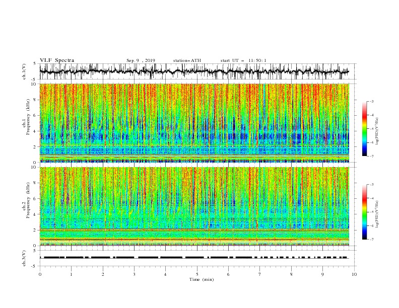Click inside the ch.1 spectrogram panel
The width and height of the screenshot is (399, 308).
click(x=194, y=123)
